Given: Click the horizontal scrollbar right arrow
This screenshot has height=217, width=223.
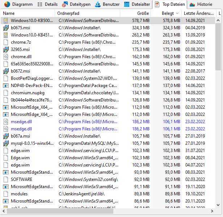Looking at the screenshot, I should 212,211.
